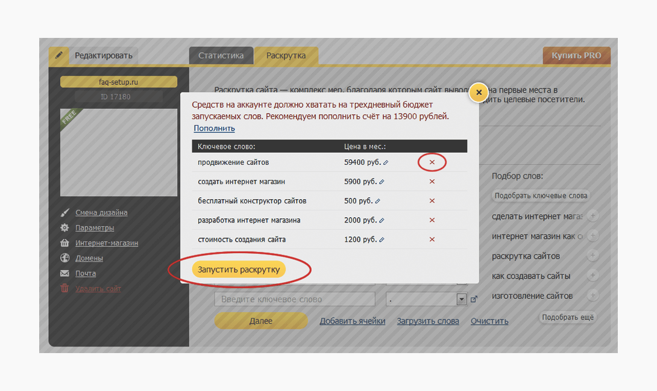This screenshot has width=657, height=391.
Task: Click 'Цена в мес.:' column header
Action: point(365,146)
